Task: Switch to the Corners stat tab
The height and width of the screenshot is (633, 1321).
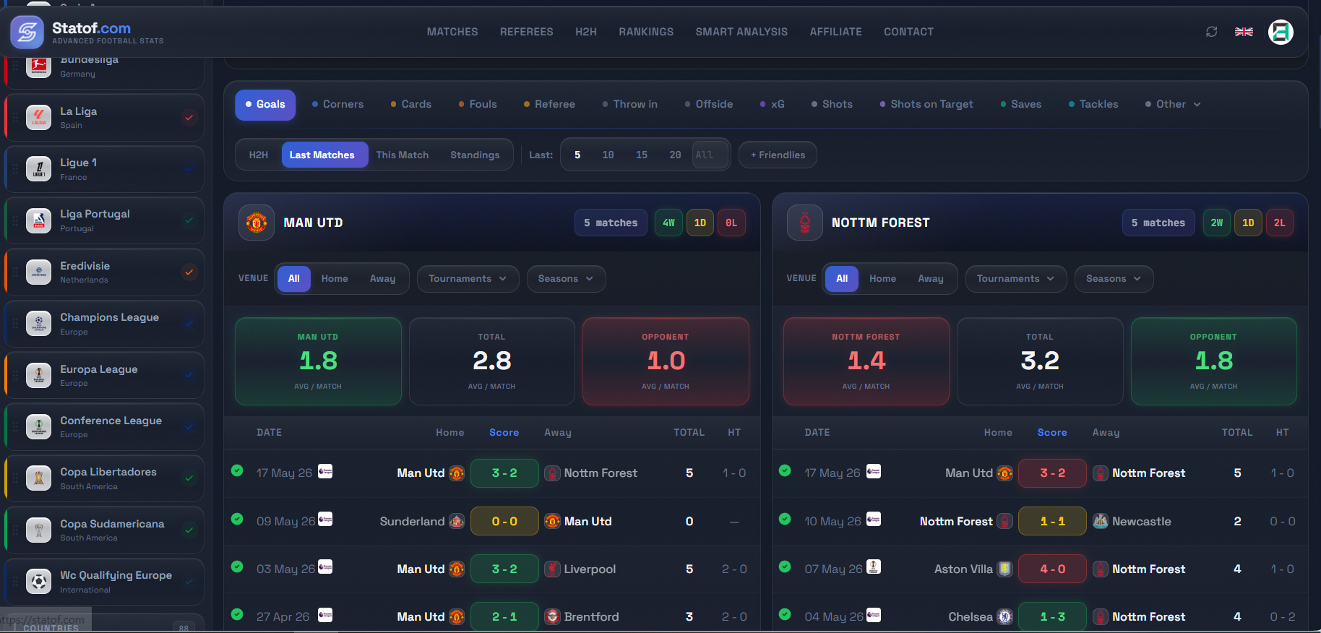Action: click(x=337, y=104)
